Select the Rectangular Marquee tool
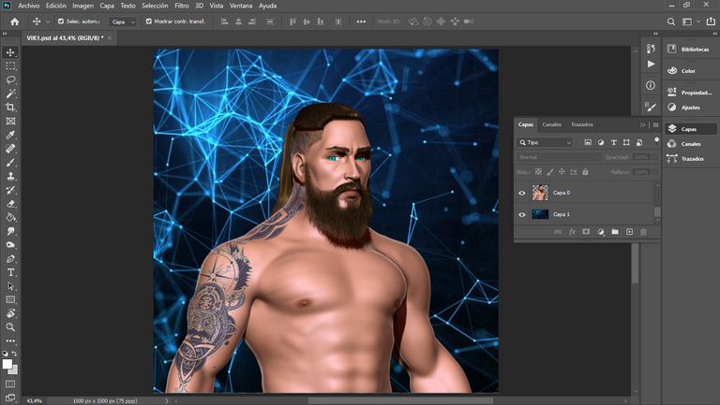This screenshot has height=405, width=720. pyautogui.click(x=10, y=66)
